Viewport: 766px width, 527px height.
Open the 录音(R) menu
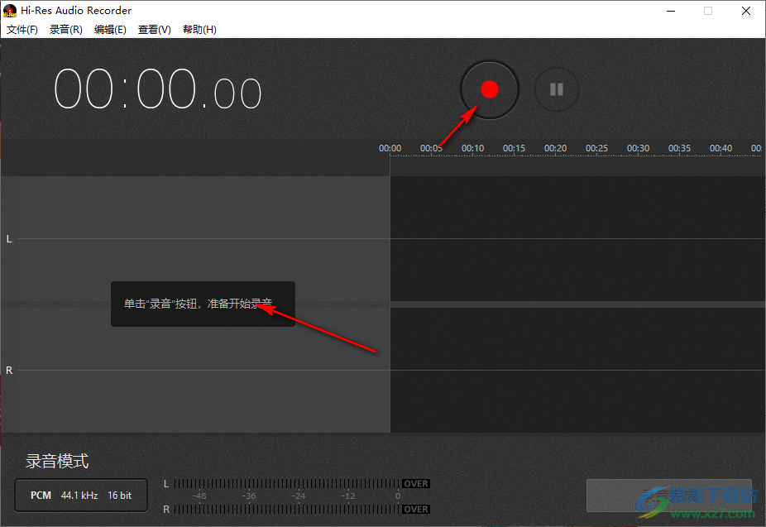[x=65, y=29]
